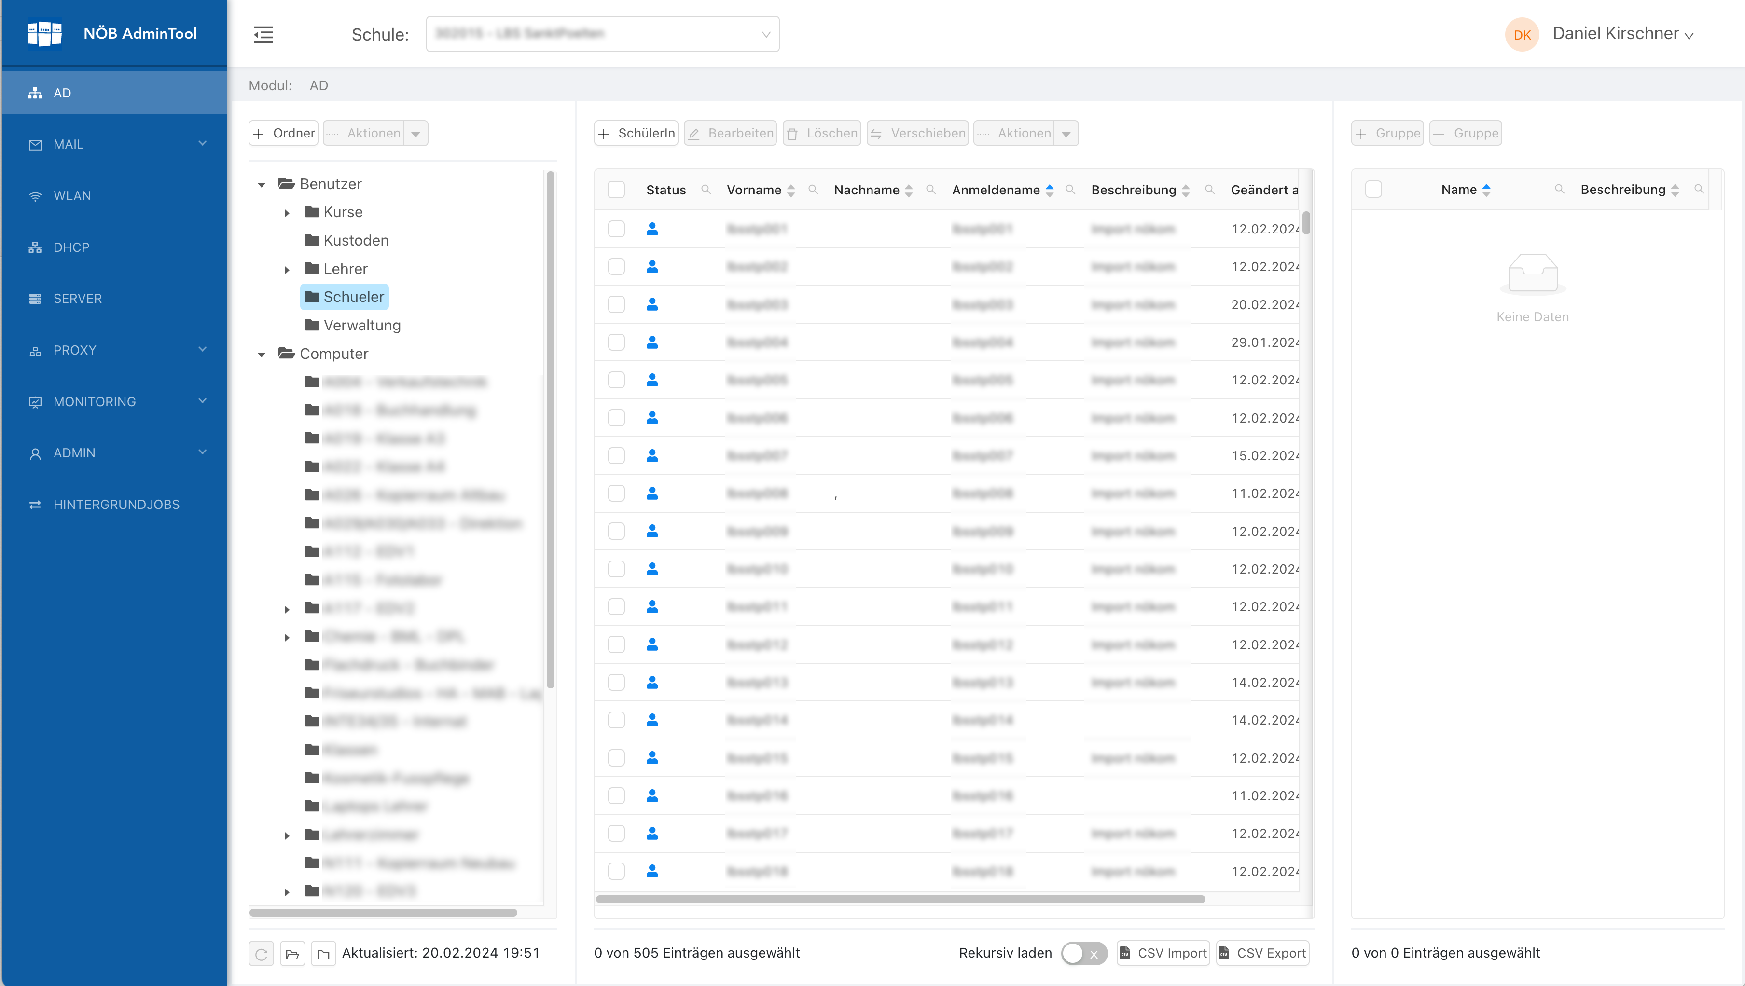Search in the Status column

coord(706,190)
